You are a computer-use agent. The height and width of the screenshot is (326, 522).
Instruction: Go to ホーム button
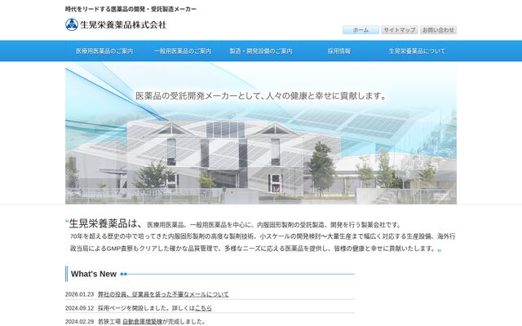click(x=361, y=30)
